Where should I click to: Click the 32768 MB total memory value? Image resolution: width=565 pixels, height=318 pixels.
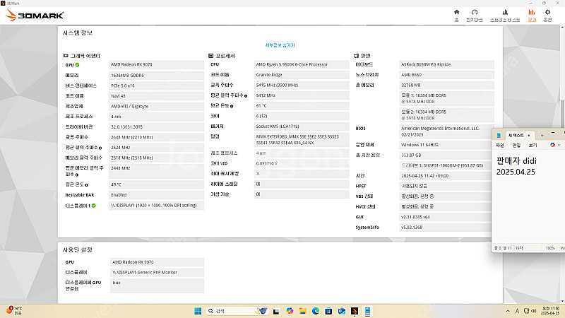(446, 86)
